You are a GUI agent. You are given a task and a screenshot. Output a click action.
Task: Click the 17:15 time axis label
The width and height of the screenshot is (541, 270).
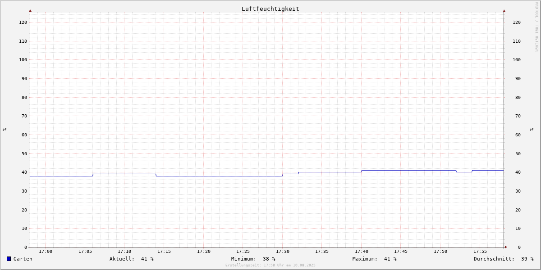[x=164, y=252]
